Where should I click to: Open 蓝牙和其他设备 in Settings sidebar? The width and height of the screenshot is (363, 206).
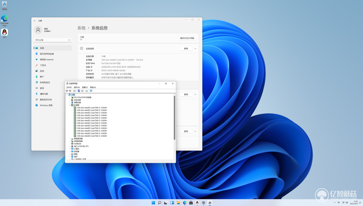(x=53, y=54)
